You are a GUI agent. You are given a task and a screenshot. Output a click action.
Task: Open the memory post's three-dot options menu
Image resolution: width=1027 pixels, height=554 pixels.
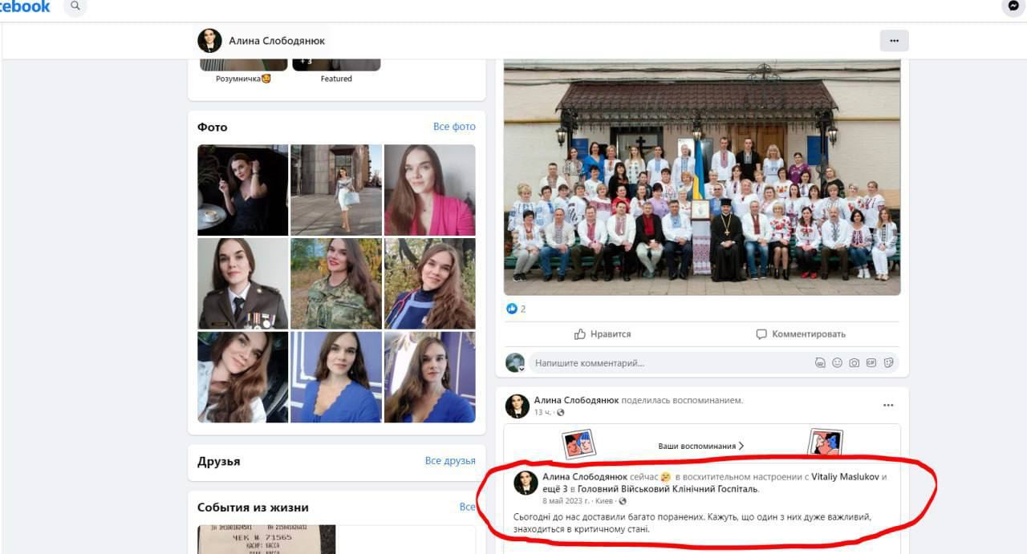point(887,406)
